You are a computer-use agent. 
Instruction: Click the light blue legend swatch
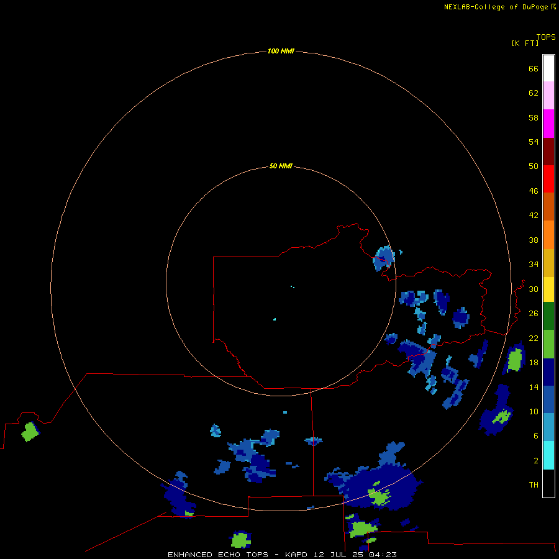point(548,427)
